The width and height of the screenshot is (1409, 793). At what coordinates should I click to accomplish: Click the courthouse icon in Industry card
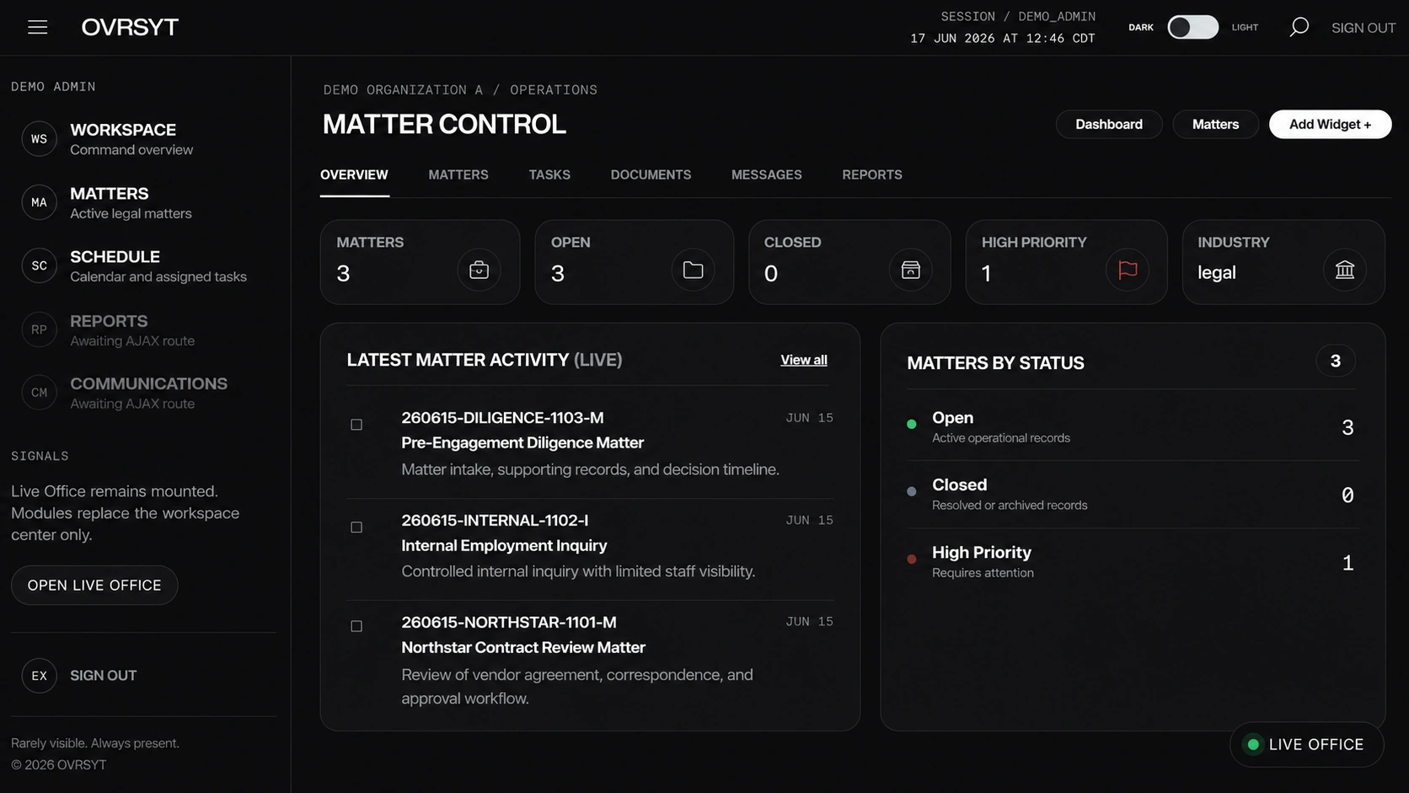pyautogui.click(x=1345, y=271)
